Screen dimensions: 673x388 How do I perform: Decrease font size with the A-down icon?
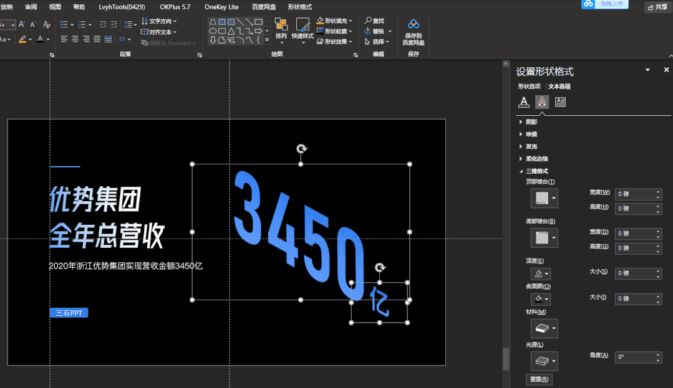pyautogui.click(x=33, y=24)
